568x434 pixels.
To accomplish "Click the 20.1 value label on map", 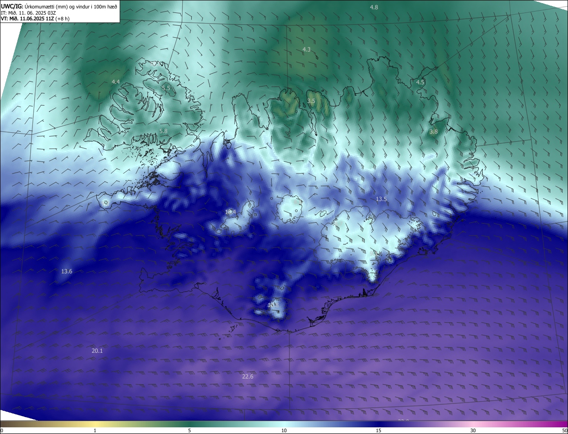I will coord(97,351).
